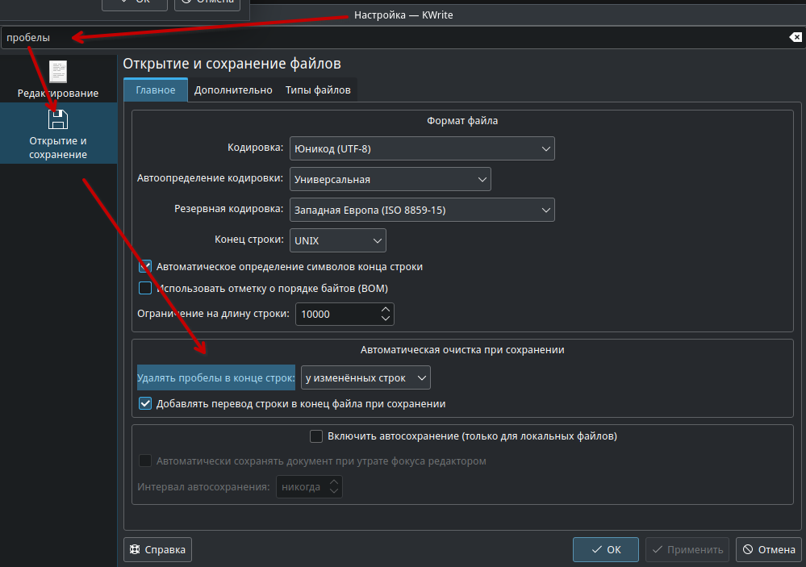Decrease line length limit with down arrow

386,319
